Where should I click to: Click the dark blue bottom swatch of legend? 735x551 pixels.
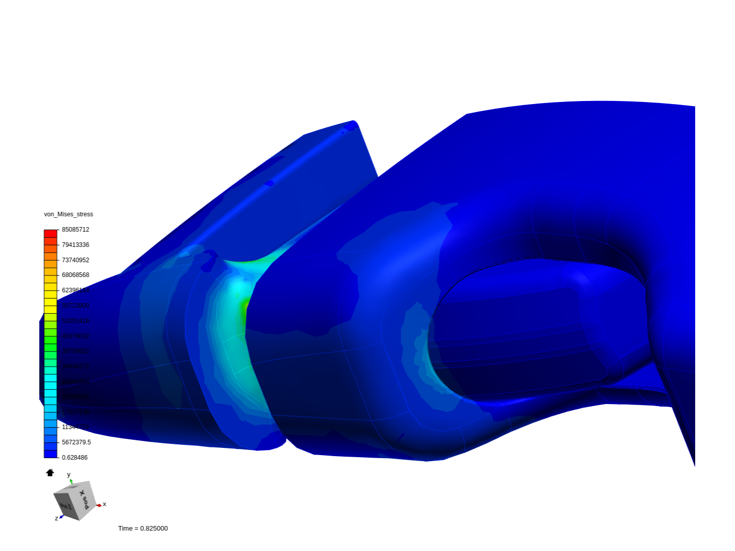[51, 454]
